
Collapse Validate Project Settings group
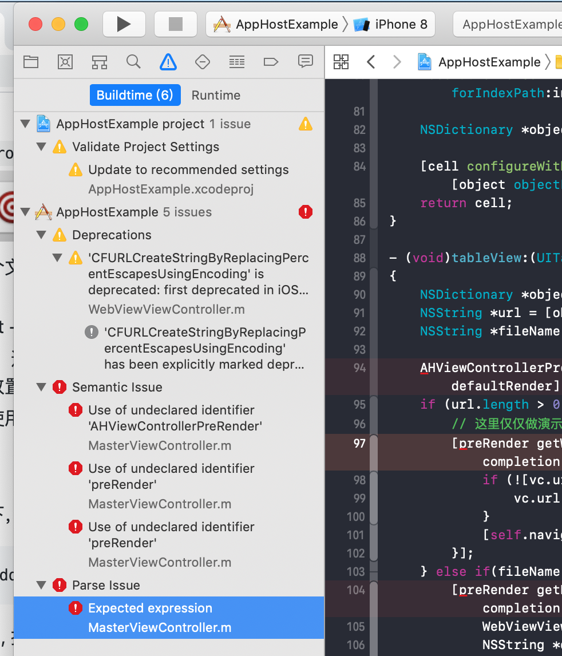pos(41,147)
